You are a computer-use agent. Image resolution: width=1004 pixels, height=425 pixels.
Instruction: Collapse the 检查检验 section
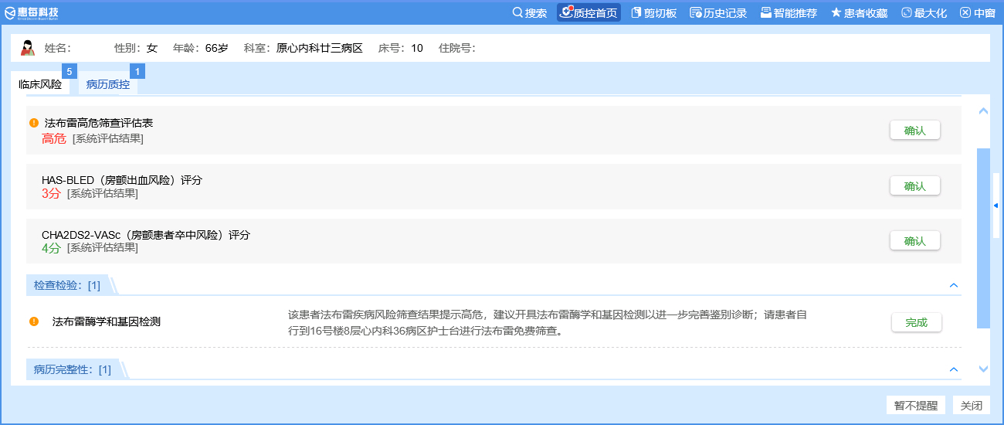point(953,285)
